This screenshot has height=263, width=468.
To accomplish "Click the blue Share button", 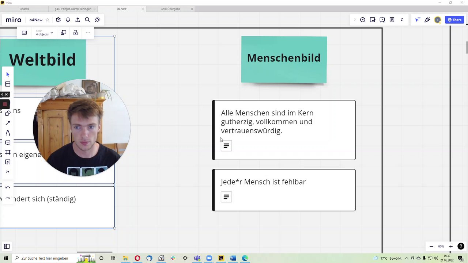I will pyautogui.click(x=454, y=20).
